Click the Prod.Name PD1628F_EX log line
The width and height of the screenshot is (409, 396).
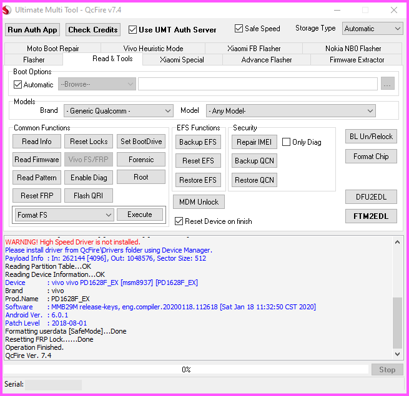(47, 299)
